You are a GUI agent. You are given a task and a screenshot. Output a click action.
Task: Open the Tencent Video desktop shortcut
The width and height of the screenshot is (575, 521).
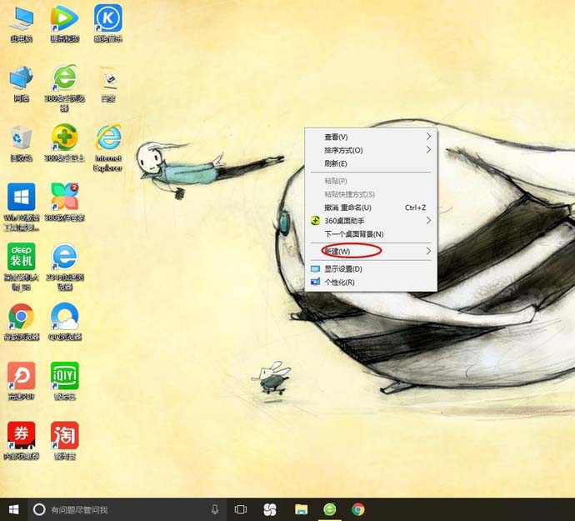click(x=64, y=23)
